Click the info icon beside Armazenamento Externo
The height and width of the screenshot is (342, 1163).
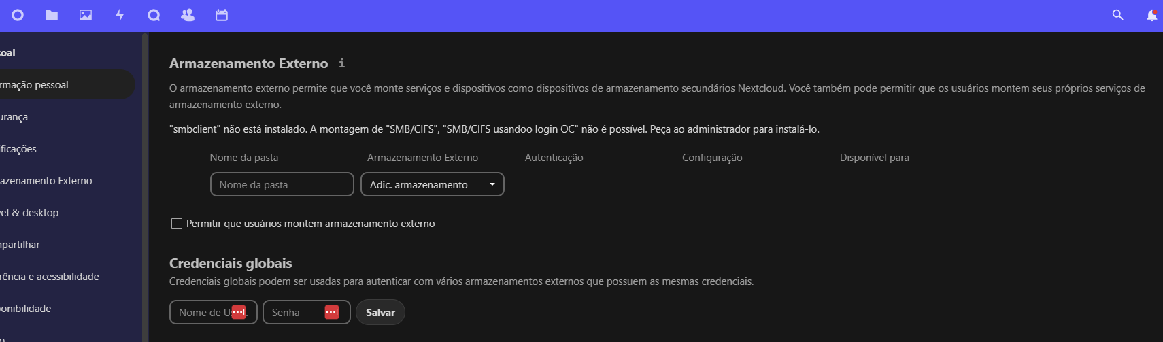(x=341, y=63)
